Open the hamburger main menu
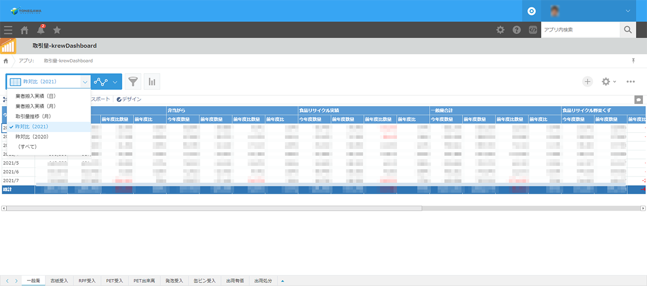This screenshot has width=647, height=286. point(8,30)
